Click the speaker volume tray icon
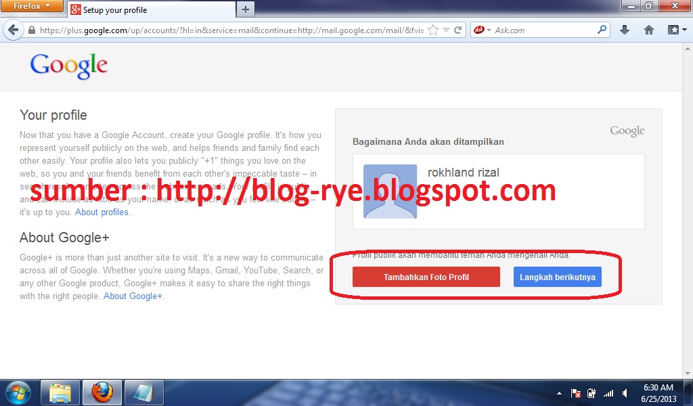 (x=625, y=393)
